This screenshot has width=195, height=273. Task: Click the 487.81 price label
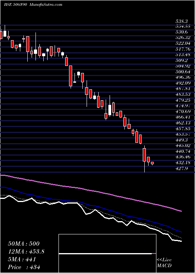click(x=183, y=89)
